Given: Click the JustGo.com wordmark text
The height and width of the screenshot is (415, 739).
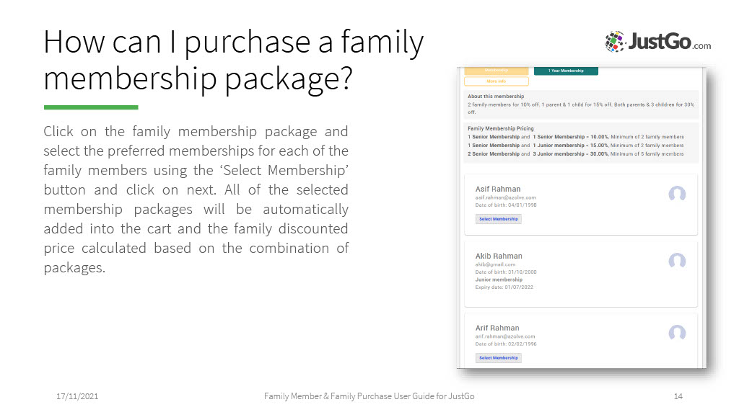Looking at the screenshot, I should coord(669,42).
